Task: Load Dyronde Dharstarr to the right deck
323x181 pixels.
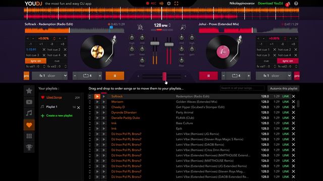Action: point(103,113)
